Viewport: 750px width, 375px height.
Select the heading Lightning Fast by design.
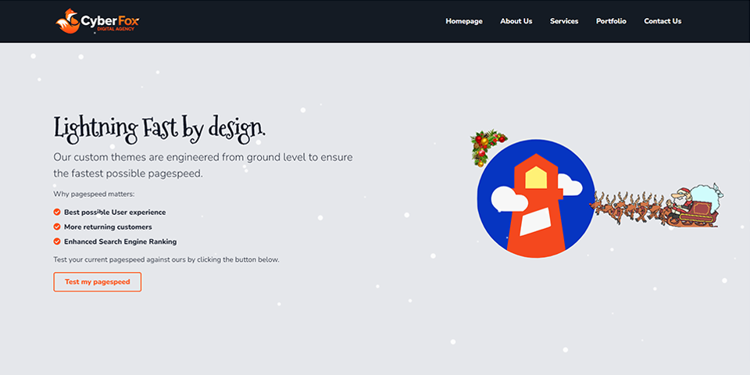coord(159,130)
